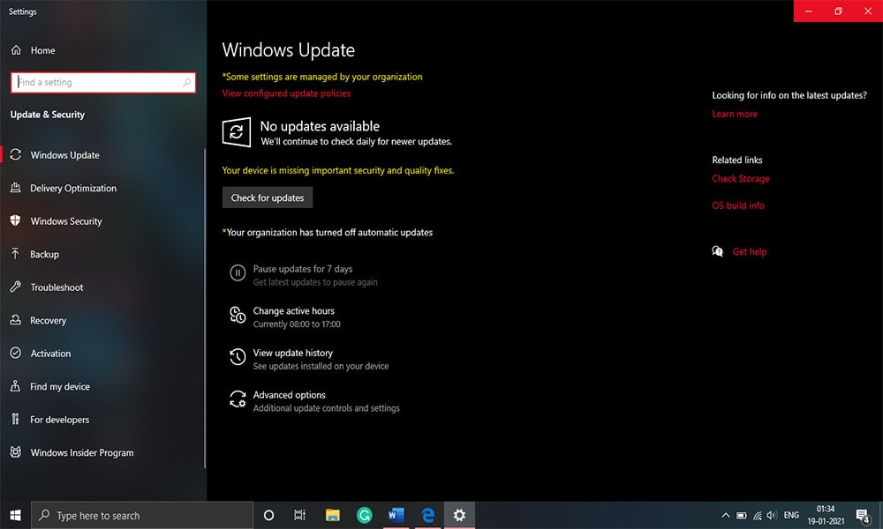Open the Check Storage link
883x529 pixels.
pyautogui.click(x=741, y=179)
